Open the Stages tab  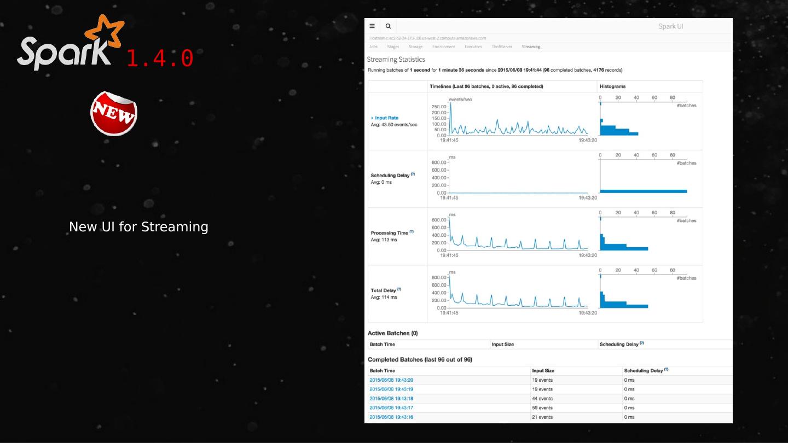[393, 47]
